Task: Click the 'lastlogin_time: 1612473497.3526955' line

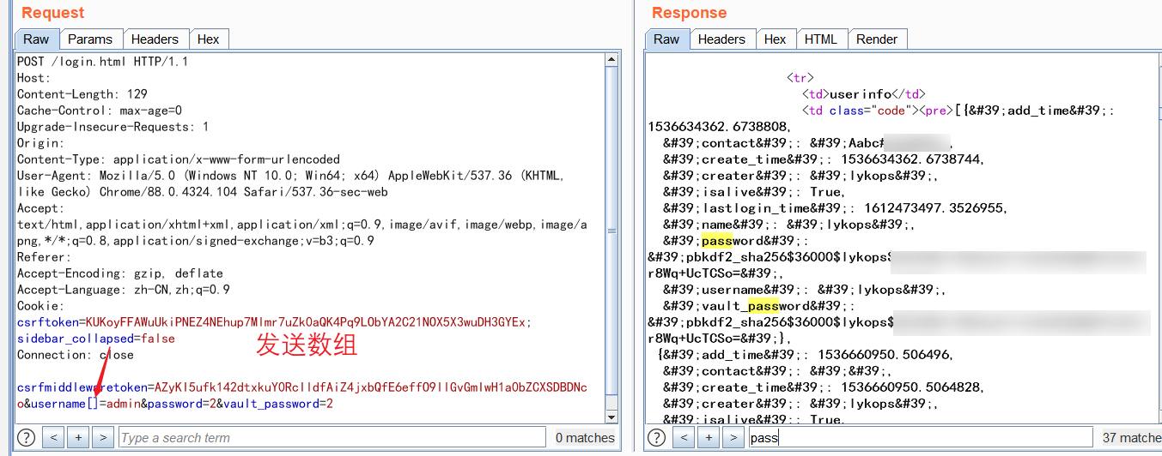Action: [x=836, y=208]
